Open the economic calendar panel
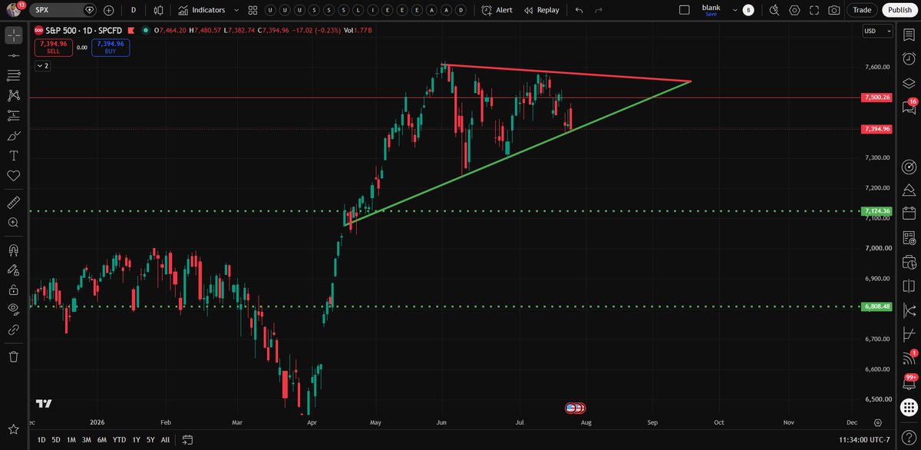This screenshot has height=450, width=921. (909, 213)
